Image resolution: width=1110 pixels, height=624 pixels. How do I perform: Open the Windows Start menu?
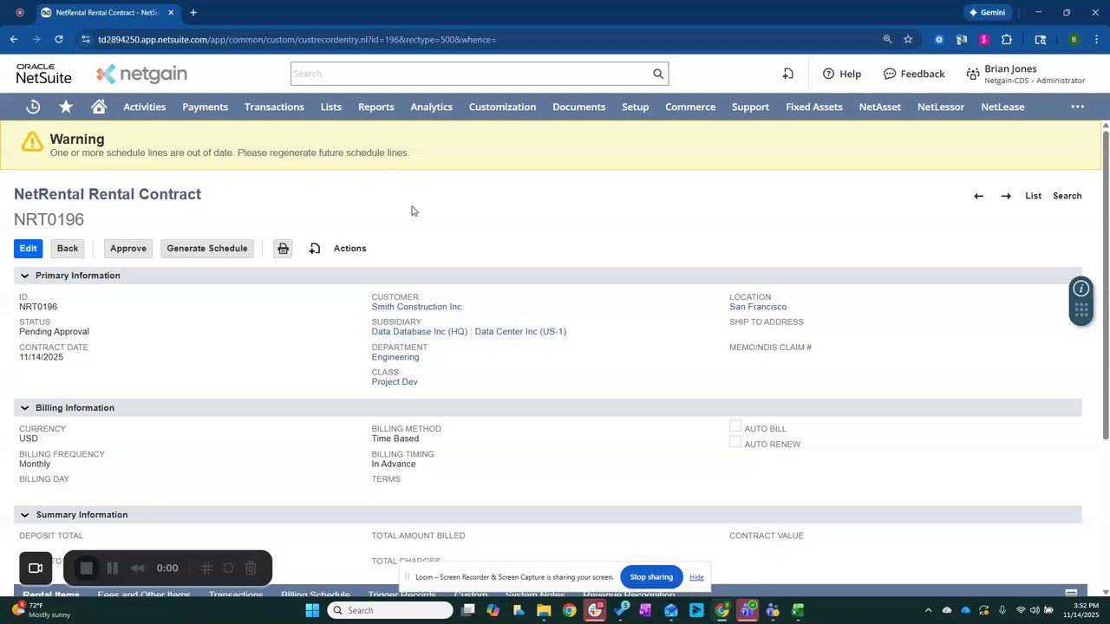pos(312,610)
